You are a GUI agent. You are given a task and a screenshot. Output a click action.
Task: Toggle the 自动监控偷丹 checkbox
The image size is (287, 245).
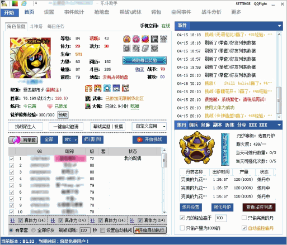[244, 228]
